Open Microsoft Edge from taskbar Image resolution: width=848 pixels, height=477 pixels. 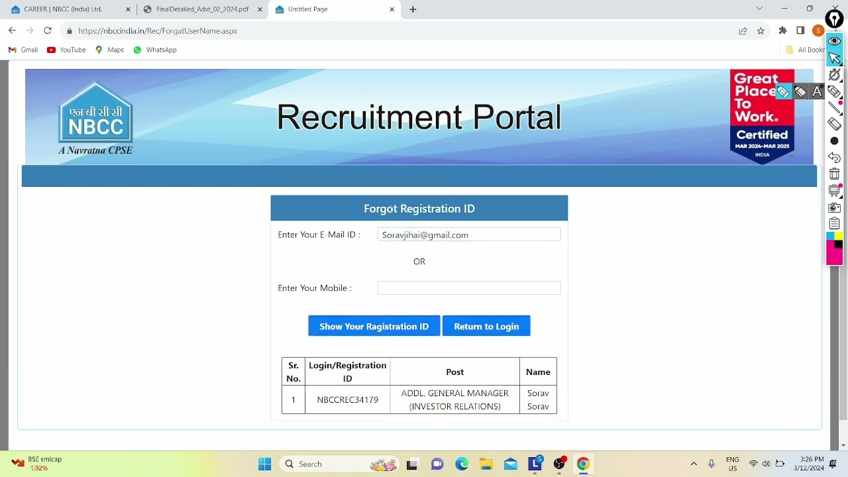462,464
